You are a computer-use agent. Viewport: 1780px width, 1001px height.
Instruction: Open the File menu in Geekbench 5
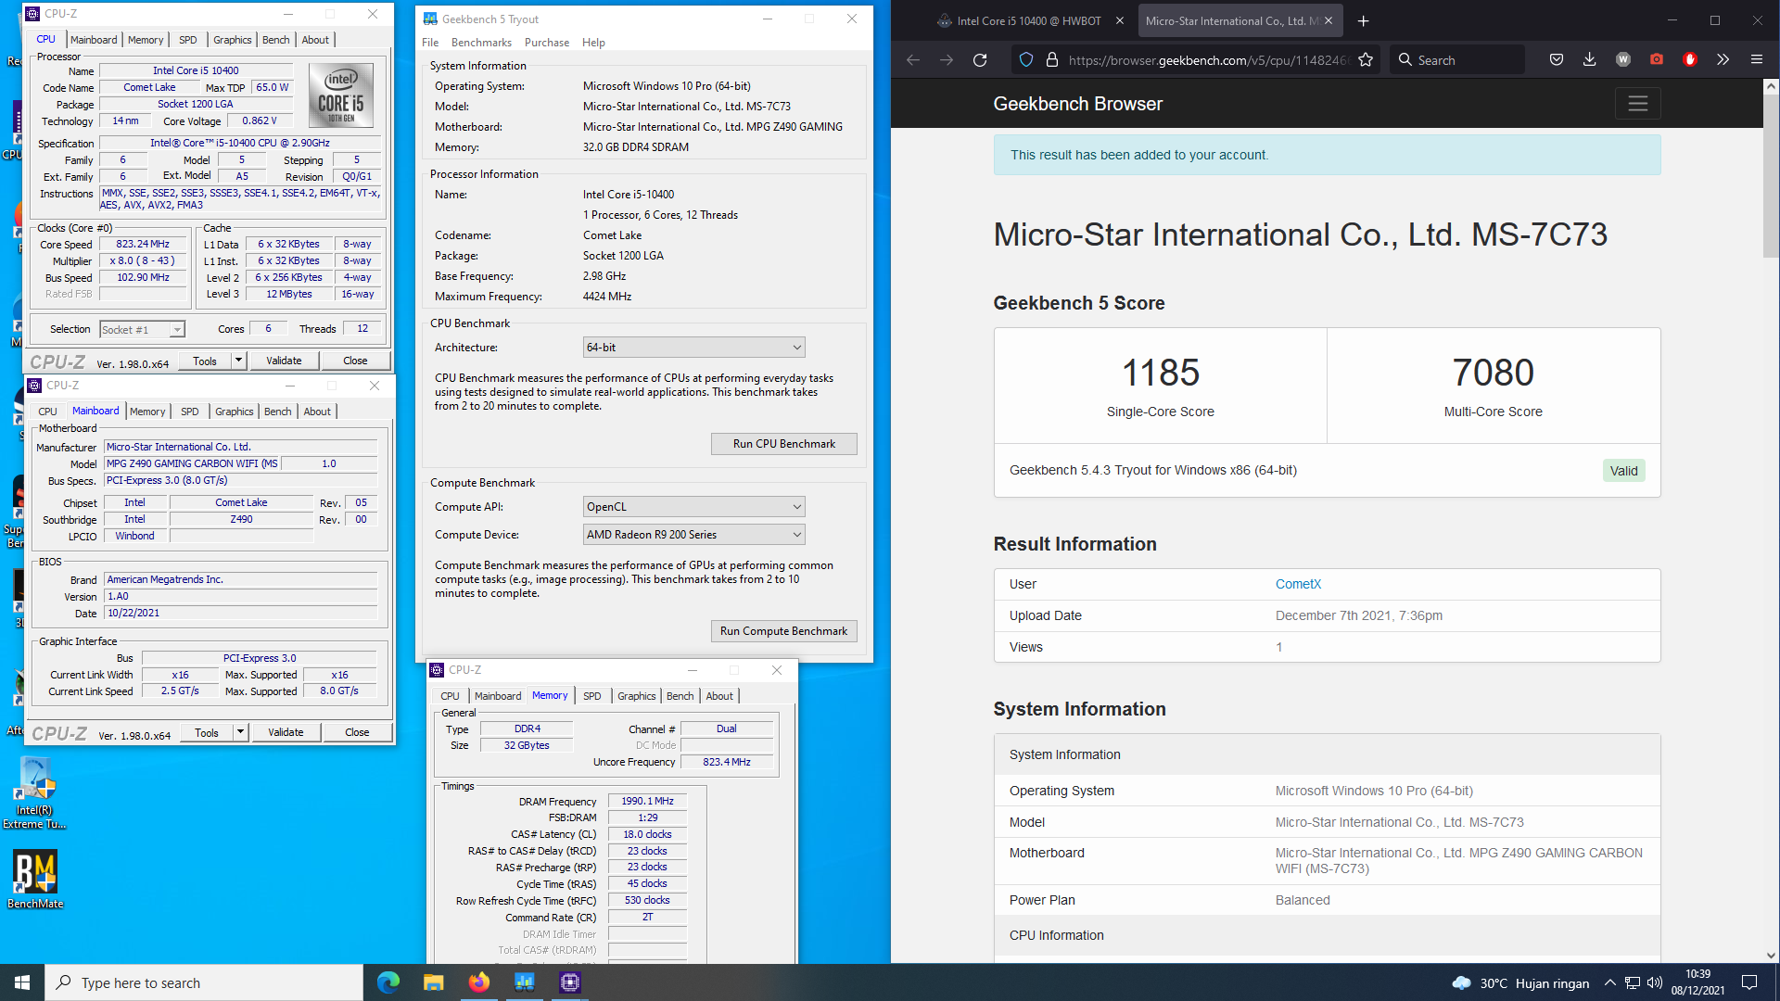point(430,43)
